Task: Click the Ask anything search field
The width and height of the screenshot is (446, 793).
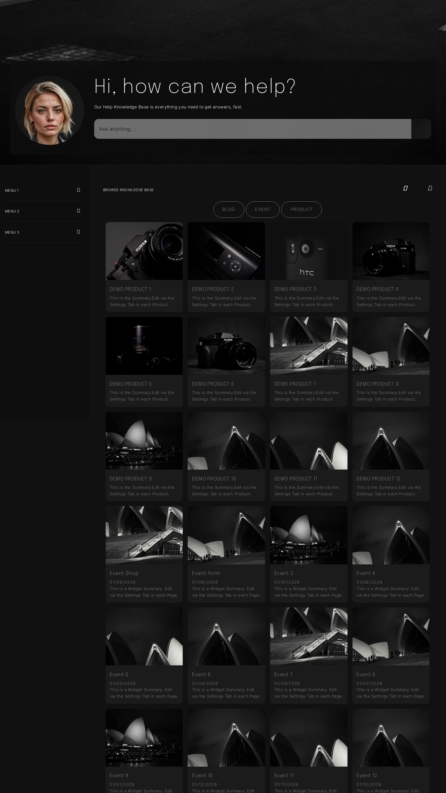Action: click(252, 129)
